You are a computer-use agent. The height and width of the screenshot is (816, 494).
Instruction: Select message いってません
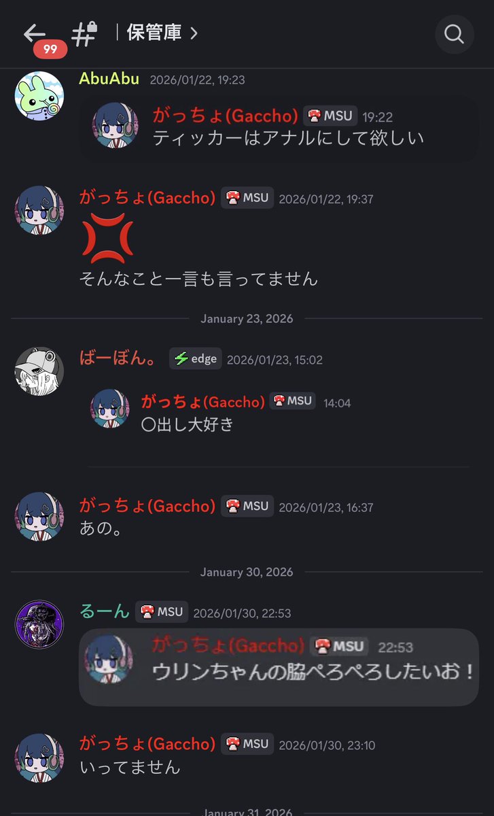click(130, 767)
